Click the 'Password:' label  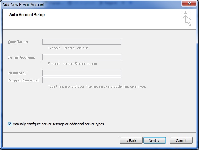(x=17, y=73)
